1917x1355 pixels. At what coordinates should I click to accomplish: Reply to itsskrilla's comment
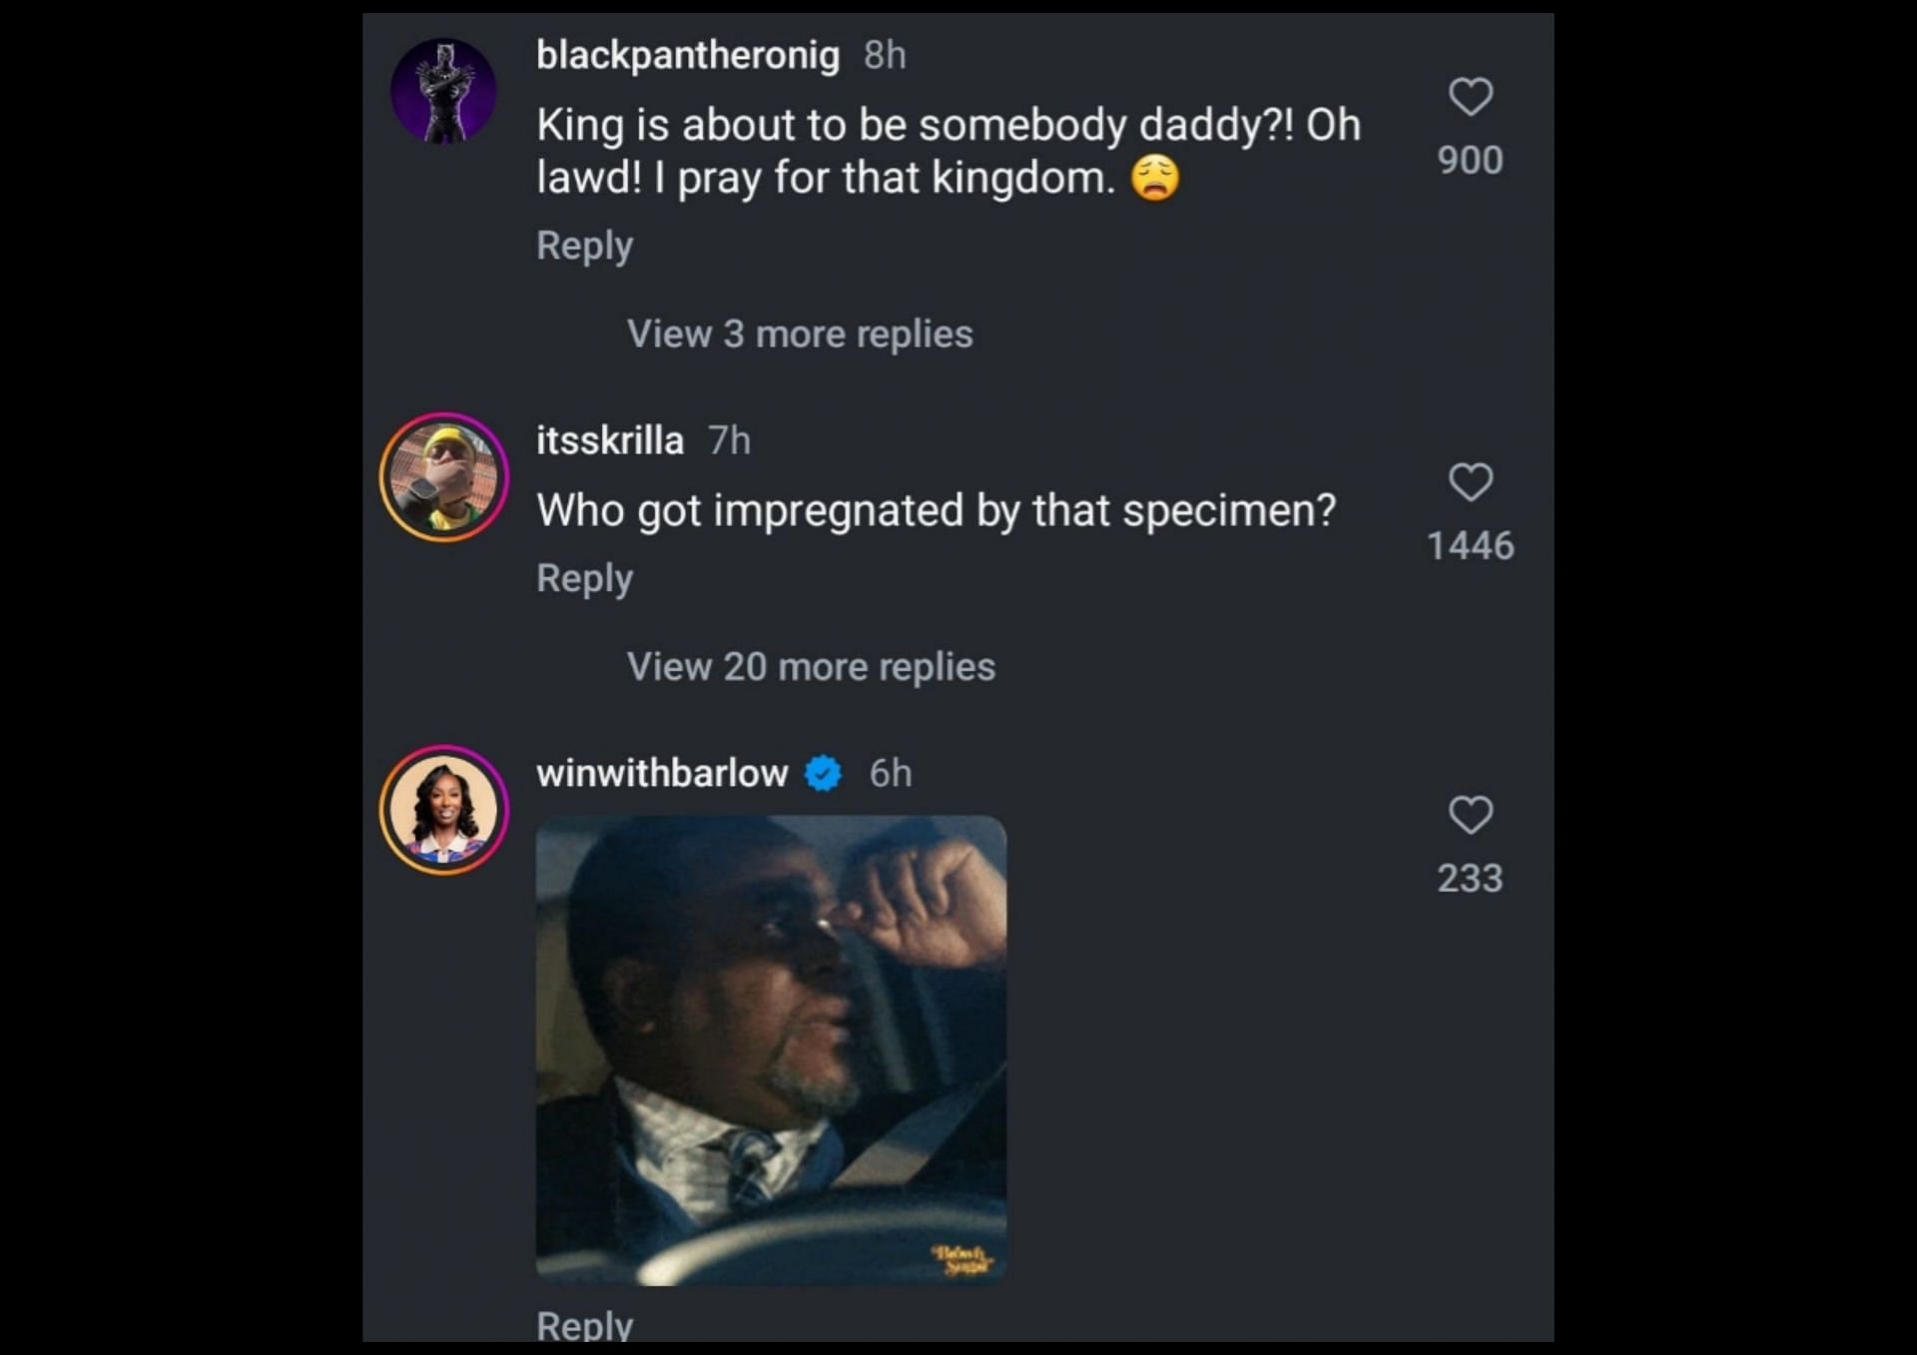(584, 579)
